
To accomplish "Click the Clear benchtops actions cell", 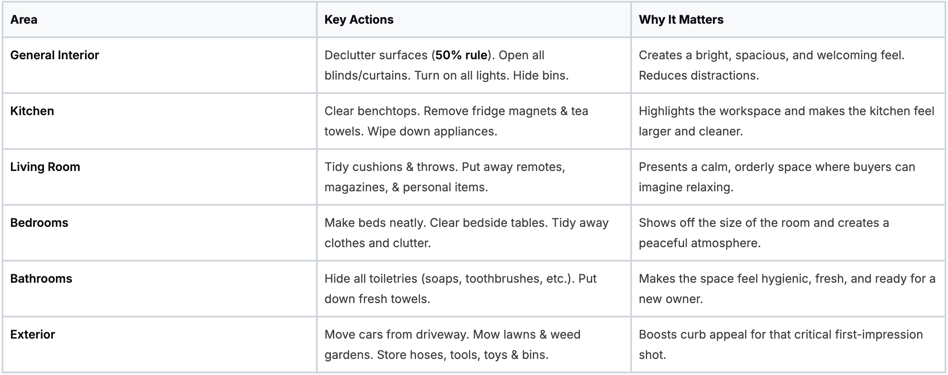I will click(x=474, y=121).
